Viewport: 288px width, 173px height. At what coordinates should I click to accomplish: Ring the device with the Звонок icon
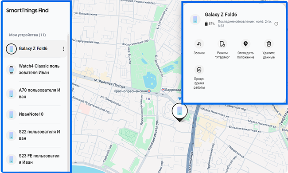click(x=199, y=44)
